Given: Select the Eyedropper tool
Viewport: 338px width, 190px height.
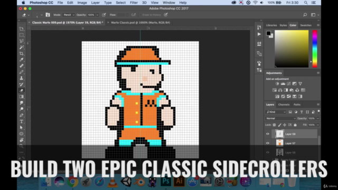Looking at the screenshot, I should coord(21,60).
